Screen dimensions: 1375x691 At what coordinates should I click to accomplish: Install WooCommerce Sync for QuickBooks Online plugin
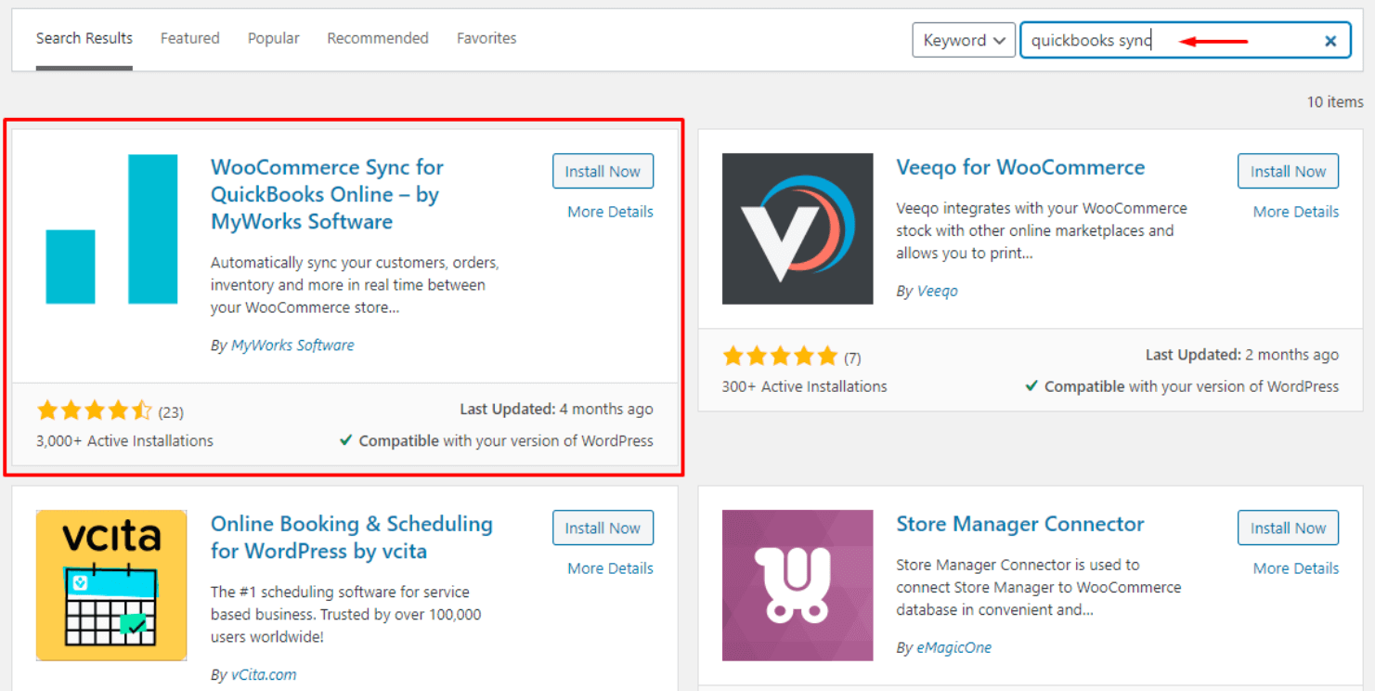click(603, 171)
